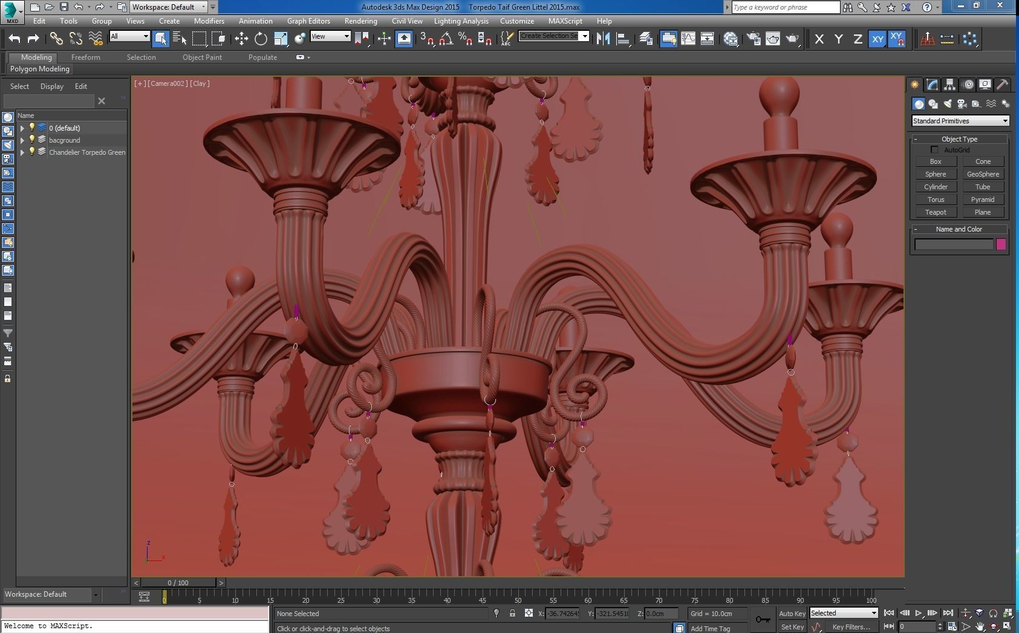The image size is (1019, 633).
Task: Click the Pyramid primitive button
Action: tap(983, 200)
